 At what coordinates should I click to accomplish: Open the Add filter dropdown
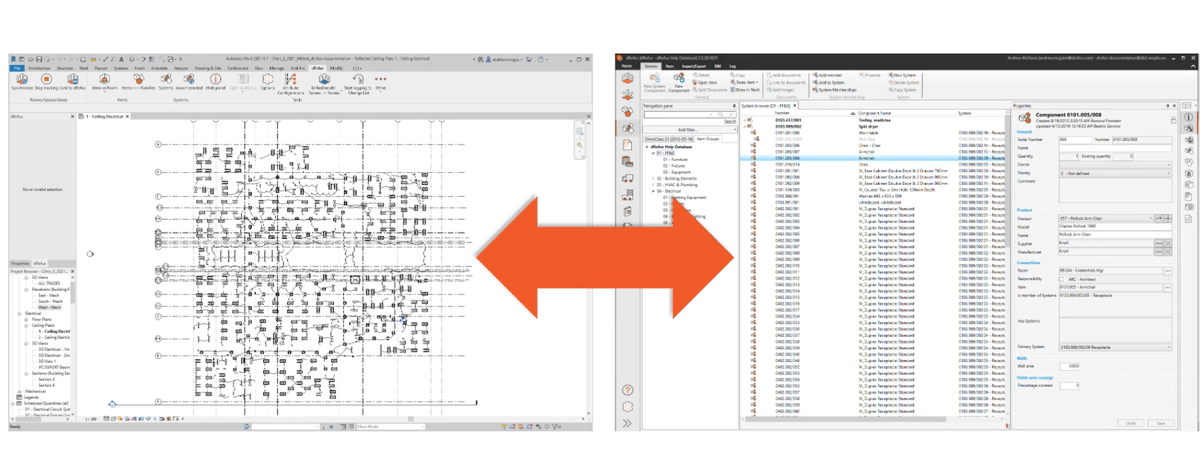click(x=690, y=130)
